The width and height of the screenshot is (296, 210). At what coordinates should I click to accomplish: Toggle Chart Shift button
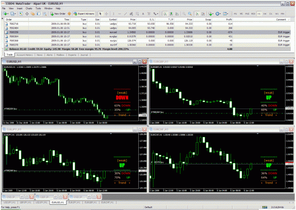point(203,14)
